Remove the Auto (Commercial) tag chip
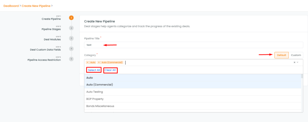 [99, 62]
